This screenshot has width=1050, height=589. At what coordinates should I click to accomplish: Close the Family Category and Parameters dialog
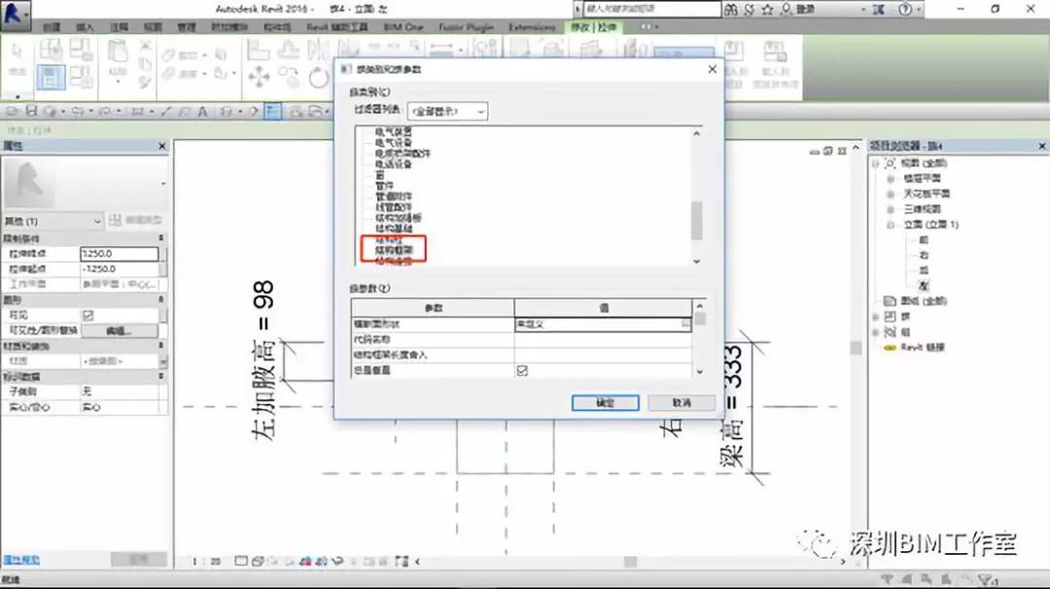(x=712, y=69)
